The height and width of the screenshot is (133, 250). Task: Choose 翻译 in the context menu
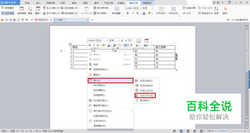pyautogui.click(x=111, y=75)
